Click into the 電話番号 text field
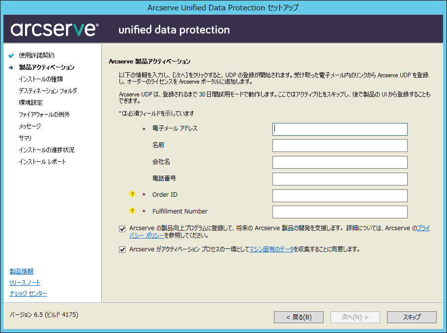This screenshot has height=333, width=447. click(340, 179)
